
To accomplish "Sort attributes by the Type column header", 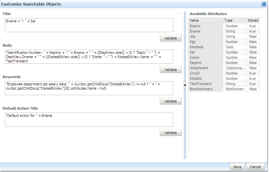I will 235,20.
